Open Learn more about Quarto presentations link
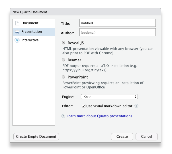The height and width of the screenshot is (154, 172). pyautogui.click(x=99, y=116)
